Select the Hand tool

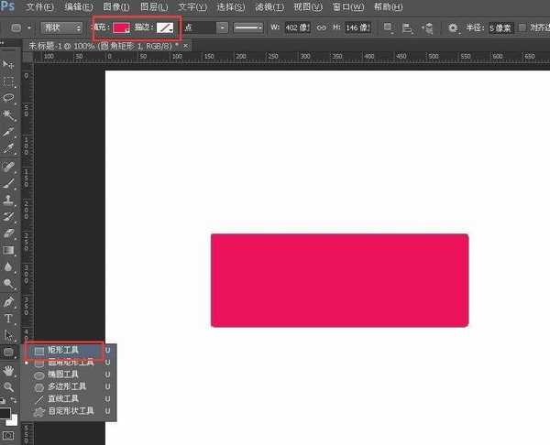(9, 370)
